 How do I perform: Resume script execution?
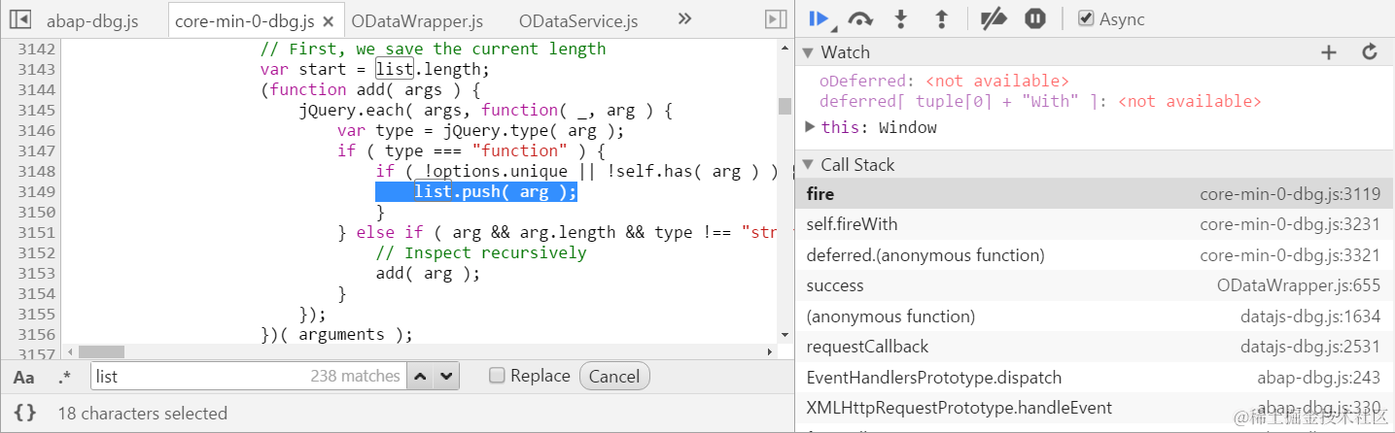pos(819,18)
